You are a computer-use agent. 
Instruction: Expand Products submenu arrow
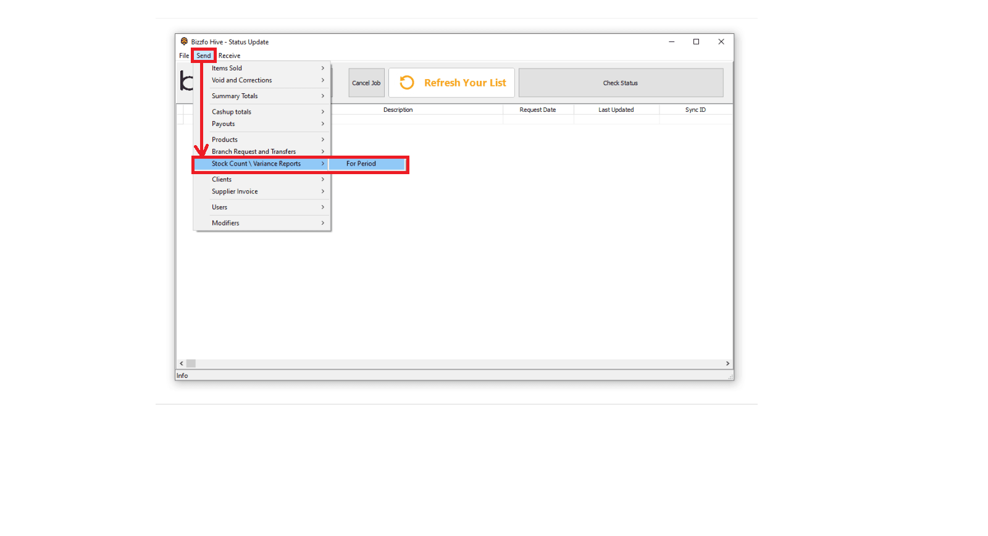[x=322, y=140]
